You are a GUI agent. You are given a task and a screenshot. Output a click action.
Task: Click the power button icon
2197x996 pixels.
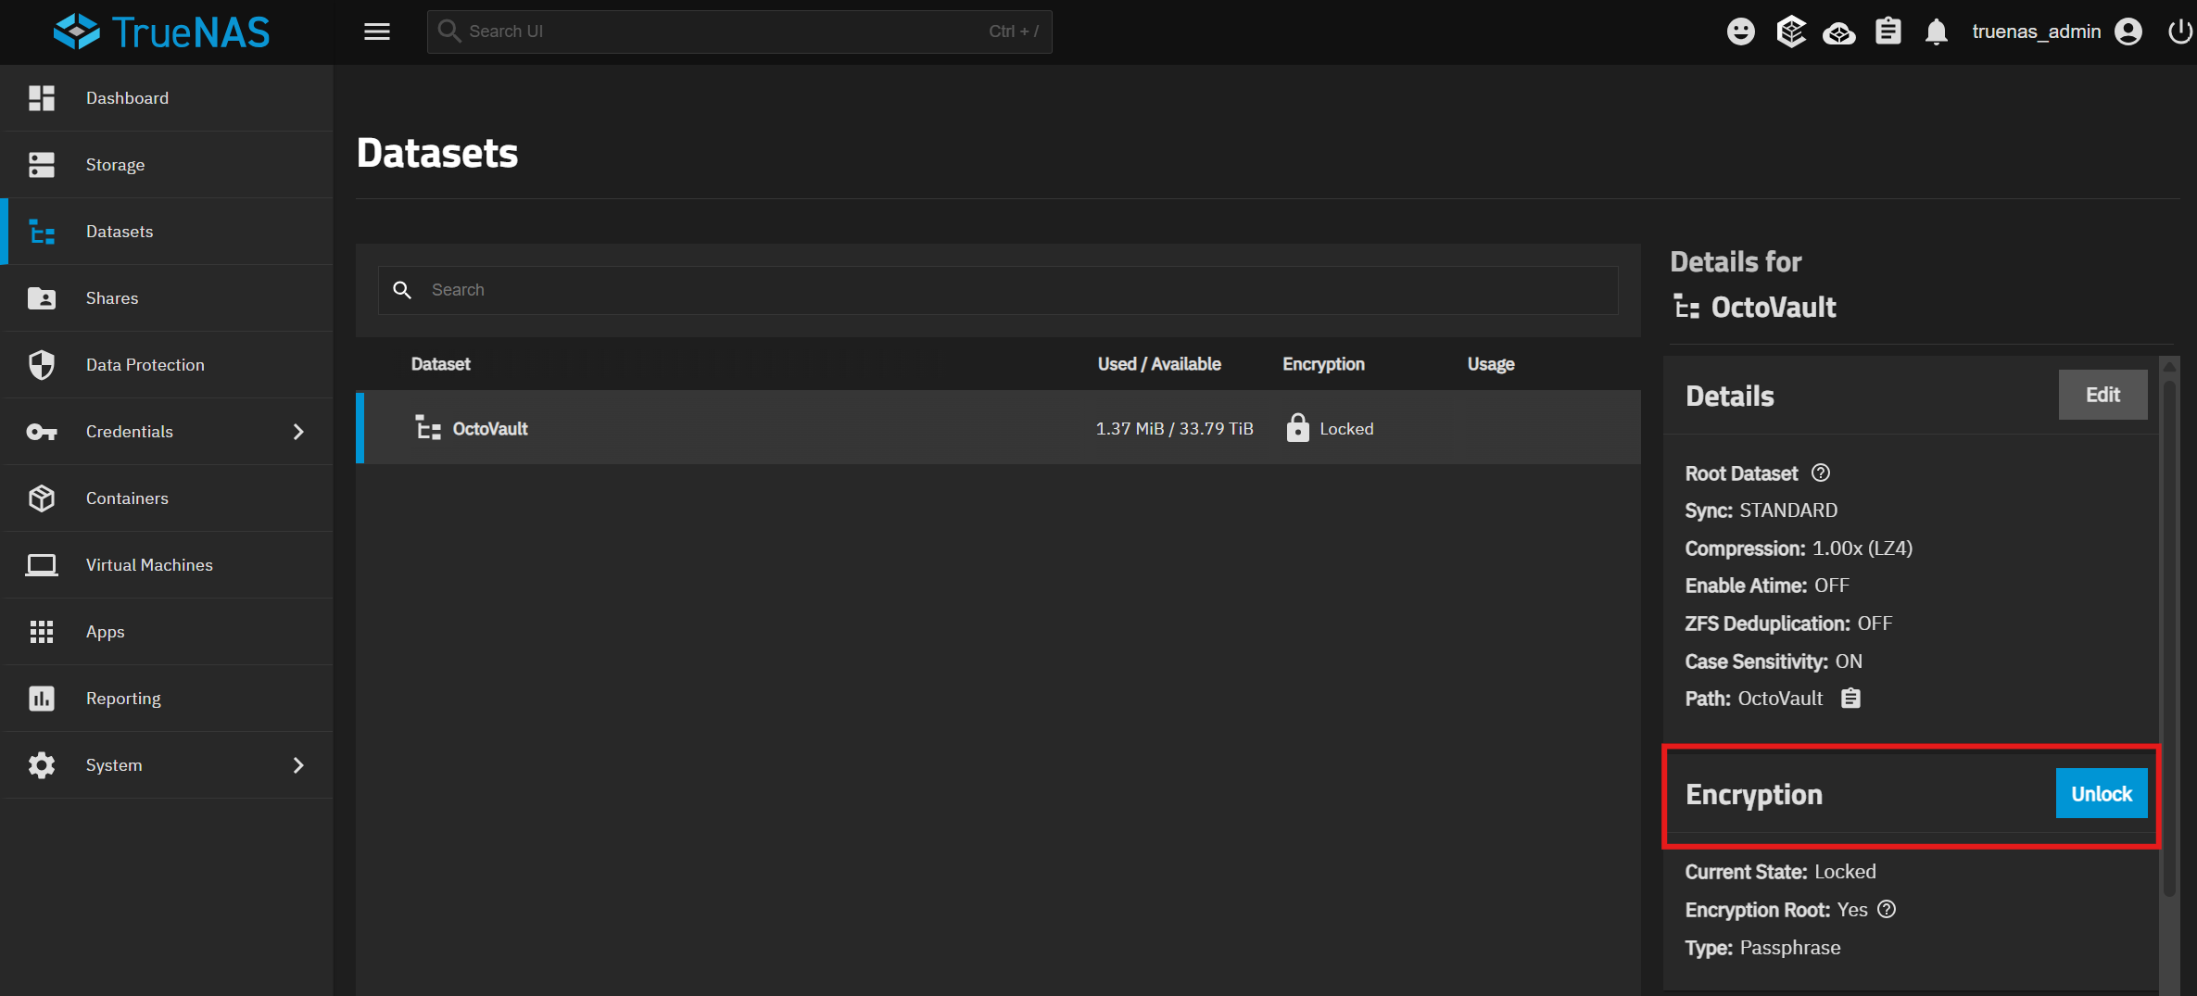coord(2178,32)
